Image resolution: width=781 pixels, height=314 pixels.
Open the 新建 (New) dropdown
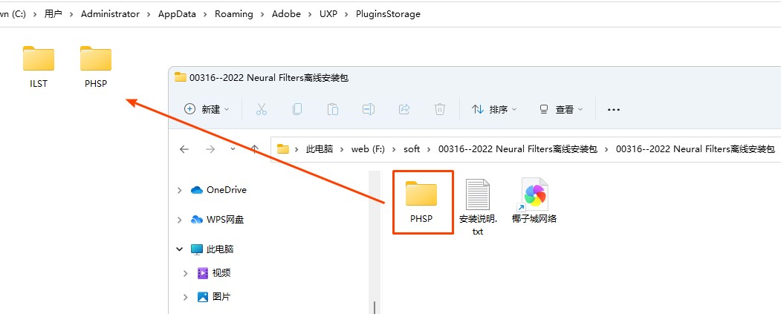coord(207,109)
